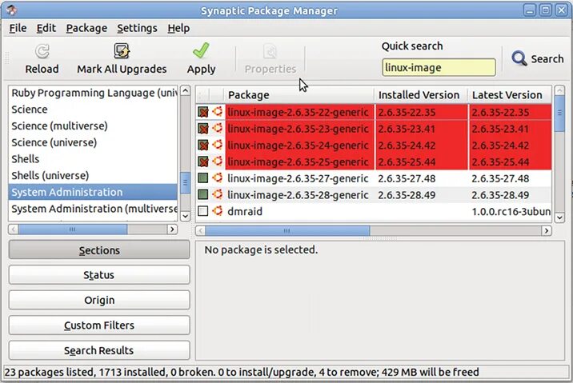Click Ubuntu logo icon for linux-image-2.6.35-28-generic
This screenshot has width=573, height=383.
[218, 194]
